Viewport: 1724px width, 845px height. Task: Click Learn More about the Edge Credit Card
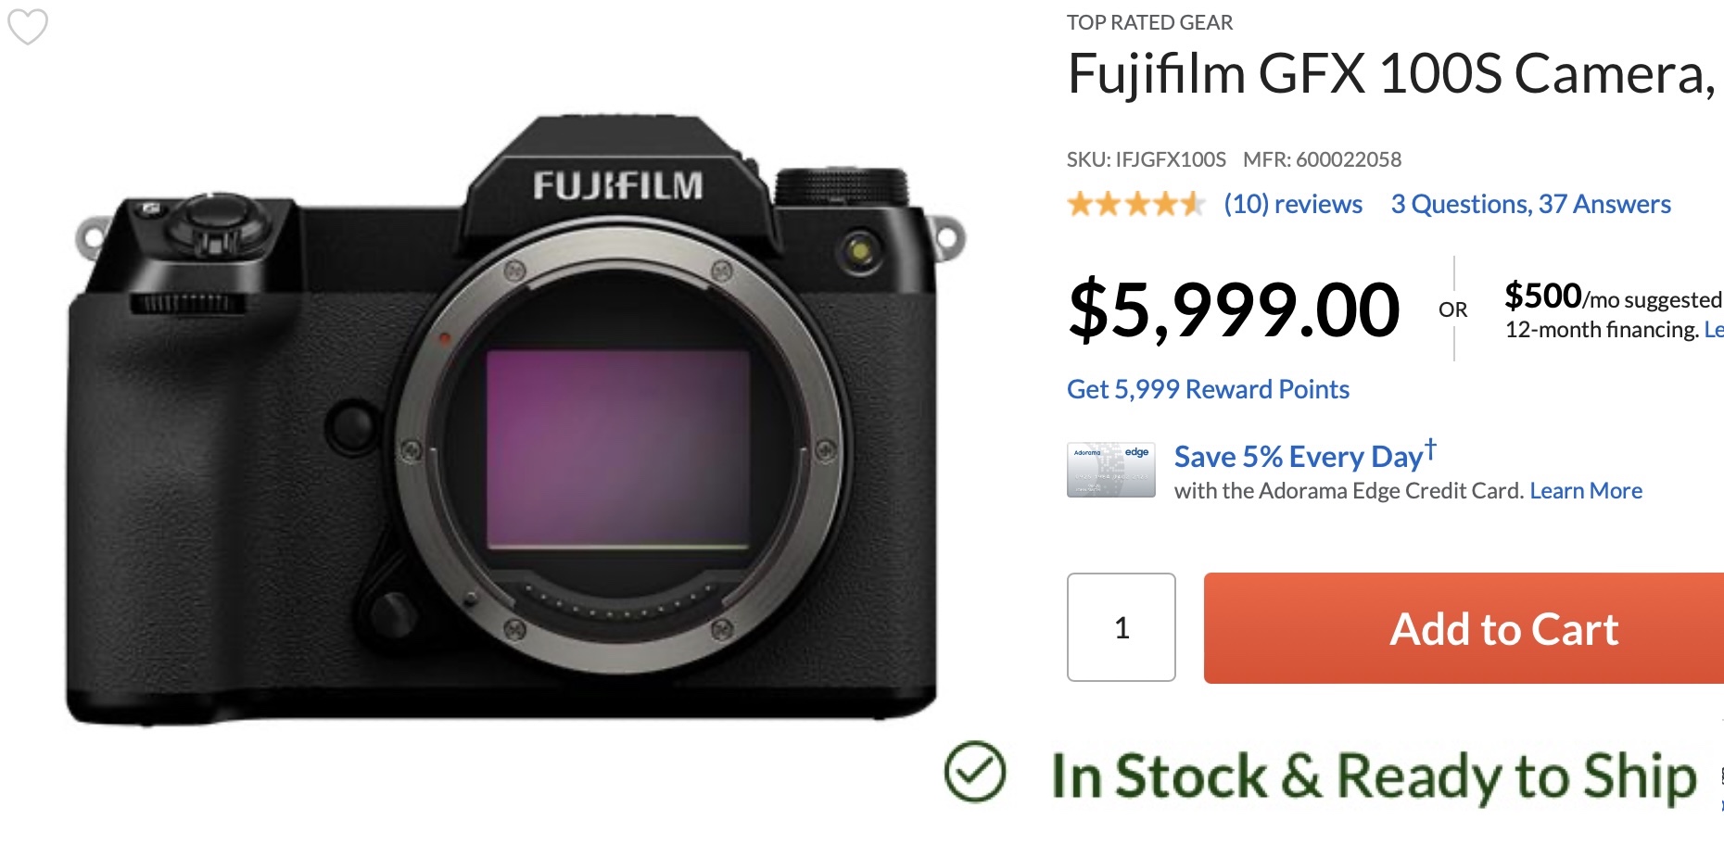[1587, 490]
